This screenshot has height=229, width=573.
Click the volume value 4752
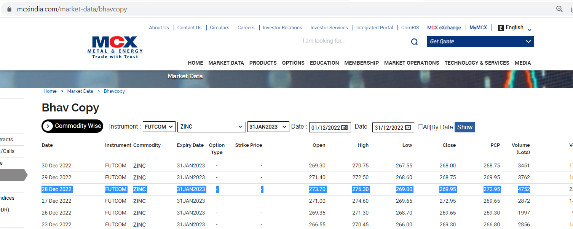(524, 189)
